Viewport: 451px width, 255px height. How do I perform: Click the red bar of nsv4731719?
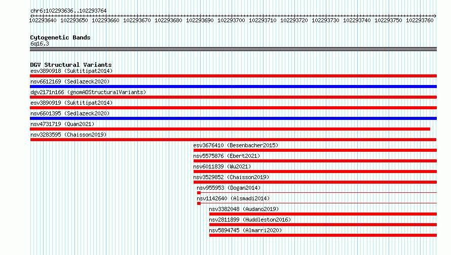[x=230, y=129]
